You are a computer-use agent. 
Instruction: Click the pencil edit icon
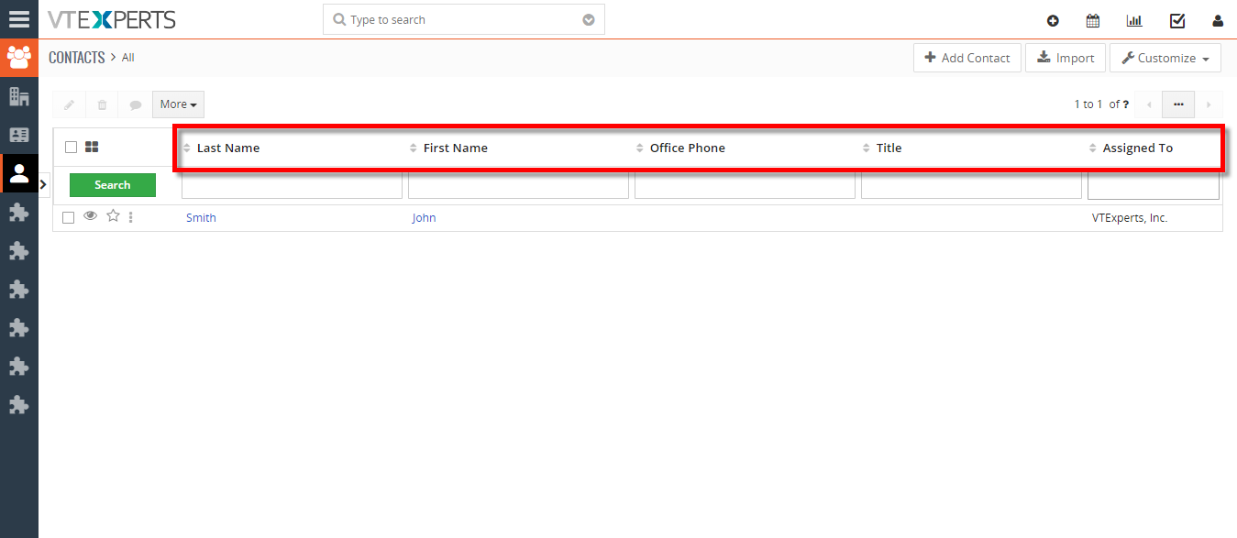point(69,104)
